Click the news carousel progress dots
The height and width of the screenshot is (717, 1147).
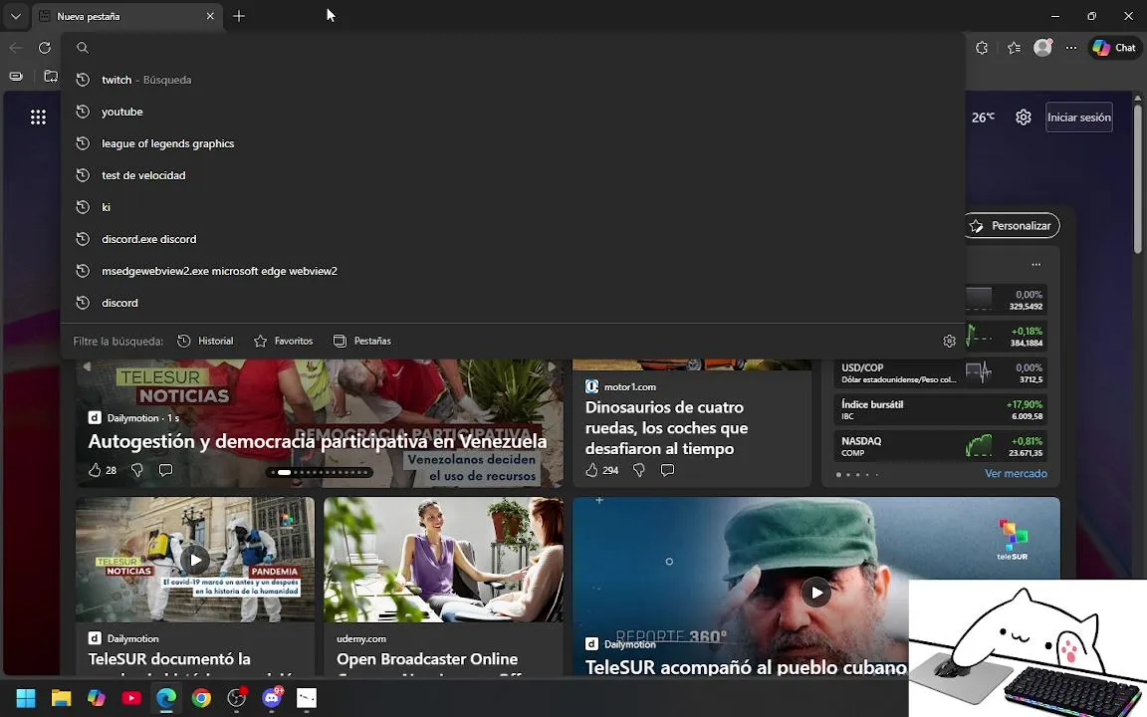click(x=319, y=473)
